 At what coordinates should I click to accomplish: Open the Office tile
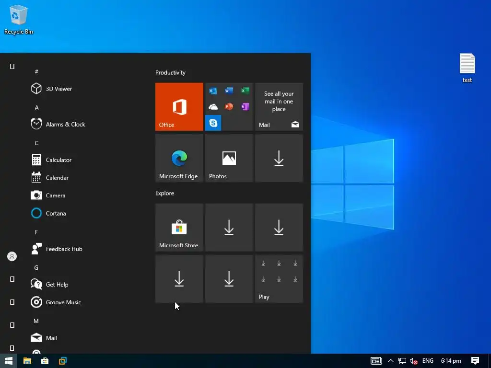click(x=179, y=107)
